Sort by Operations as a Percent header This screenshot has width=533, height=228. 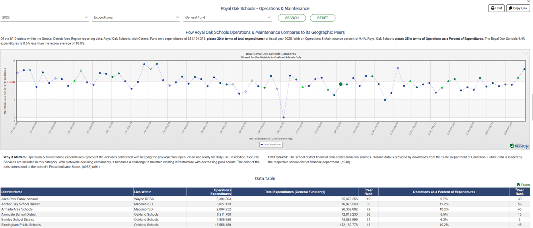tap(444, 192)
